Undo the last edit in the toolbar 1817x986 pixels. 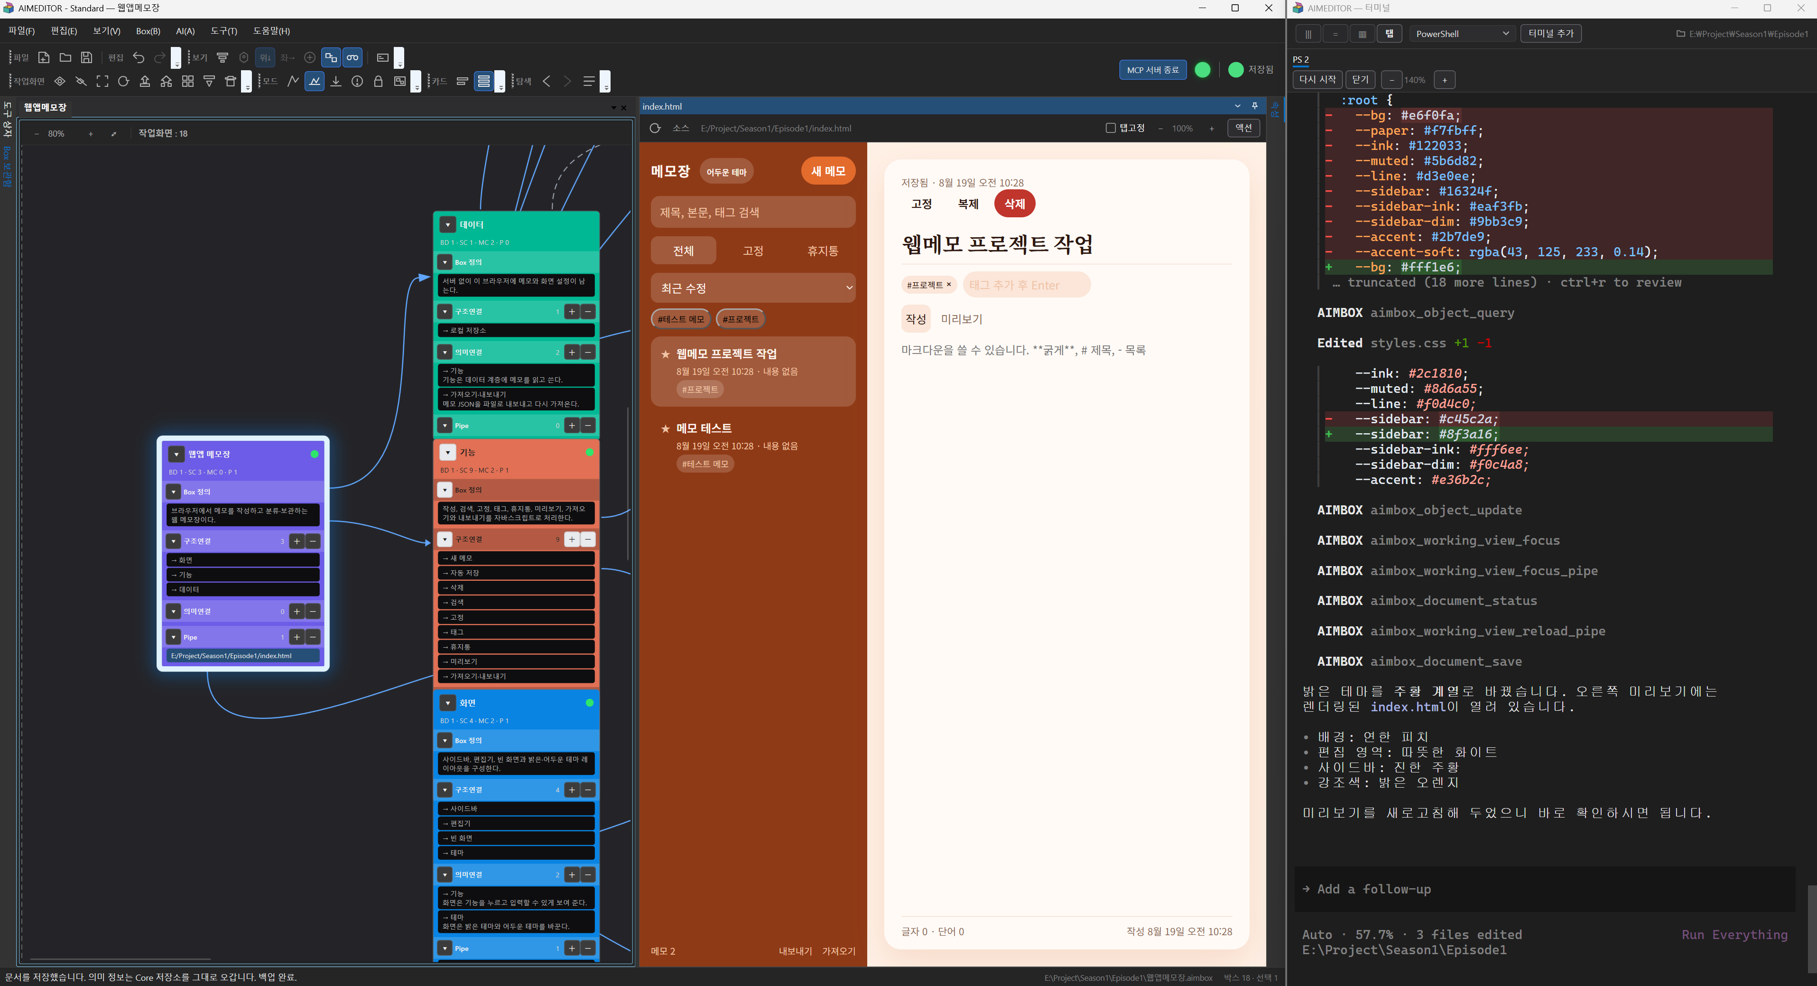click(138, 57)
